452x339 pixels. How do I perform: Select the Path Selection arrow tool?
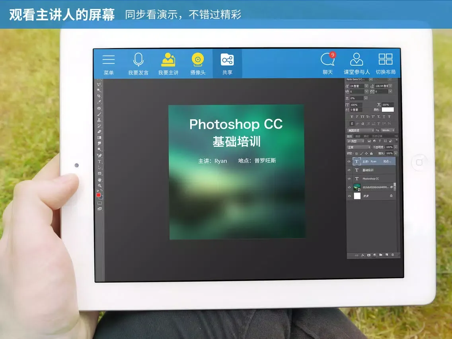click(x=99, y=167)
